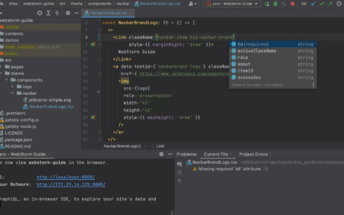This screenshot has width=344, height=215.
Task: Show Git history clock icon
Action: pyautogui.click(x=339, y=4)
